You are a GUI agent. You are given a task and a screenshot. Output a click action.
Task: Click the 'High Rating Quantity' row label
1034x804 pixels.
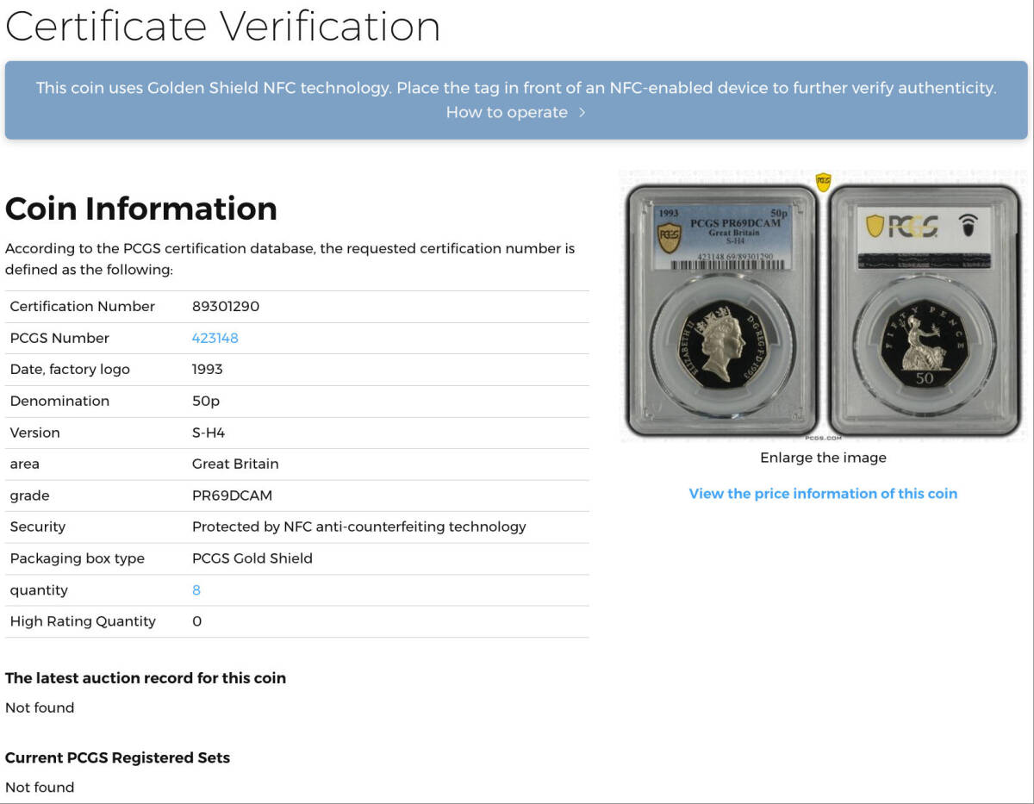83,621
